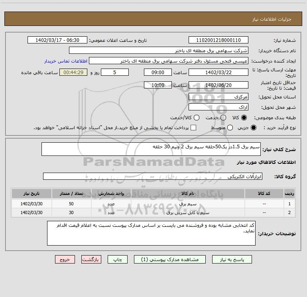Click the row 2 date 1402/03/30
Screen dimensions: 307x297
(x=31, y=212)
